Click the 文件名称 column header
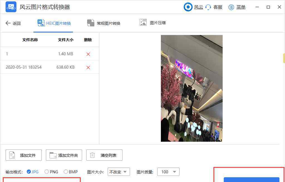 click(30, 40)
